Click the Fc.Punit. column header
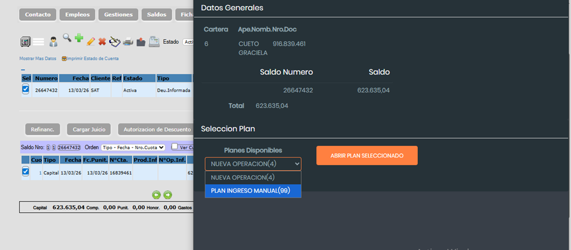This screenshot has width=571, height=250. pos(95,160)
